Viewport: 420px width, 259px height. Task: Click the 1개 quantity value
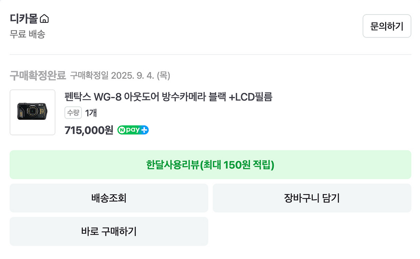click(90, 113)
